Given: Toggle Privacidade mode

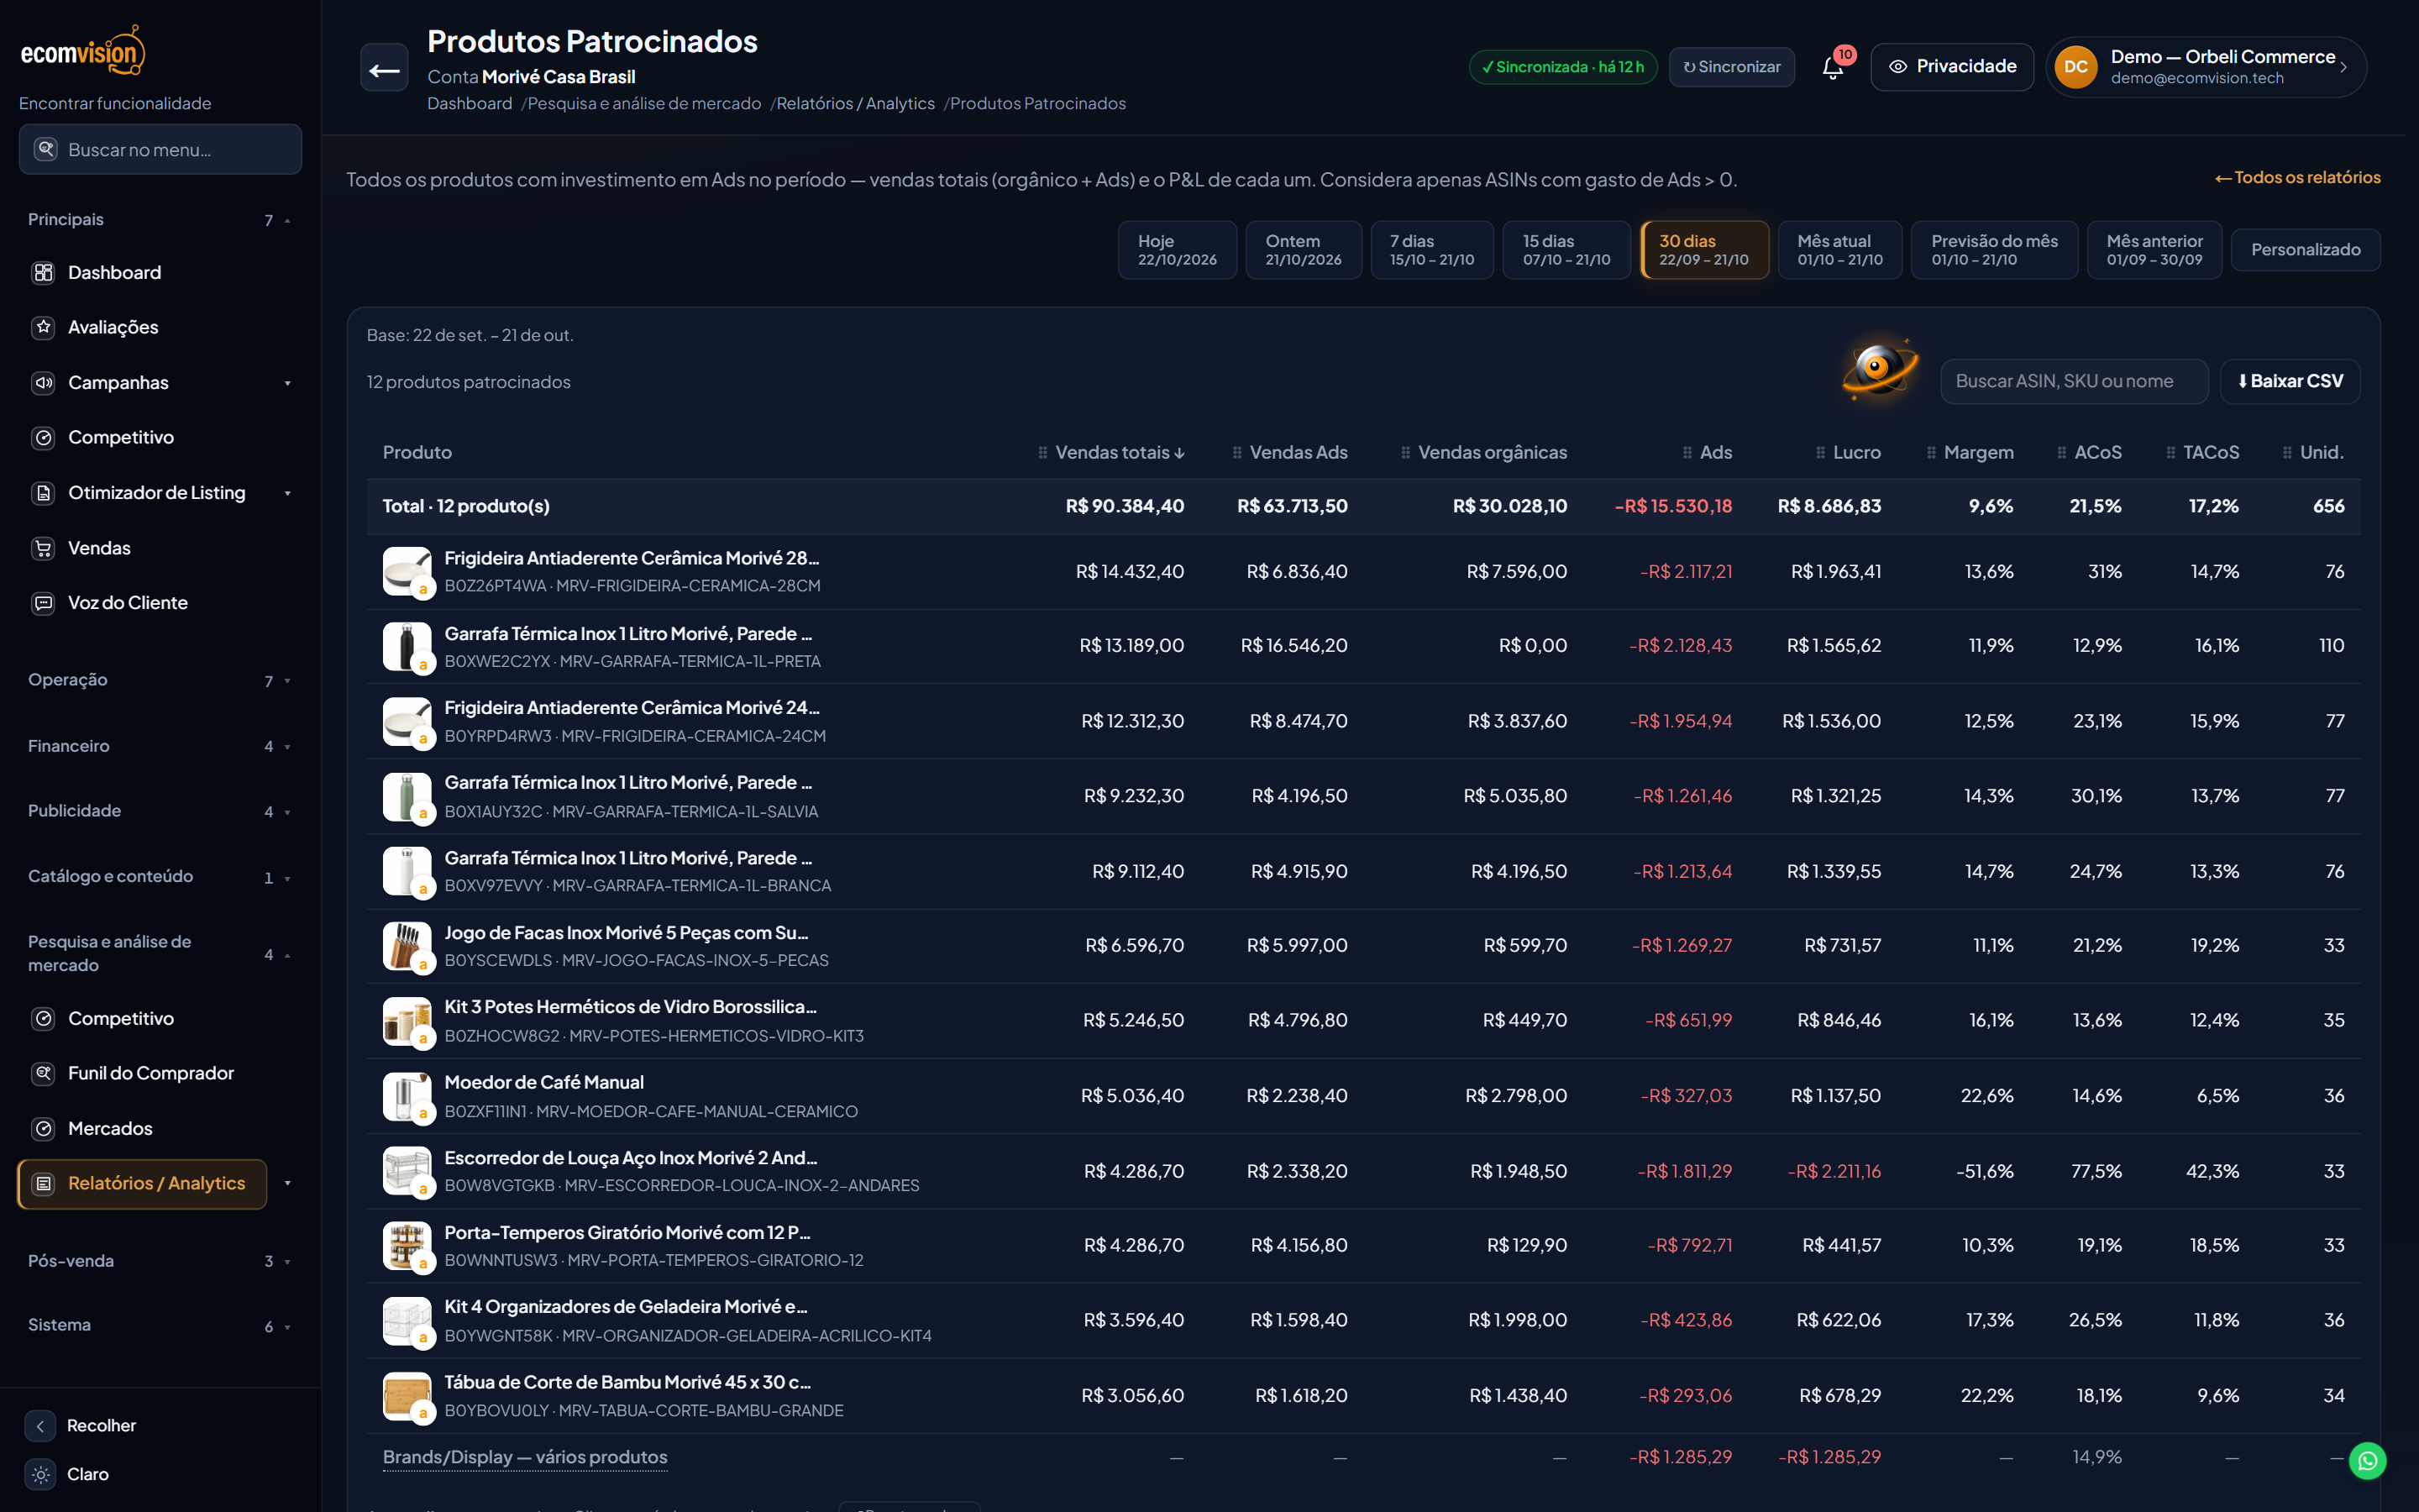Looking at the screenshot, I should pyautogui.click(x=1951, y=67).
